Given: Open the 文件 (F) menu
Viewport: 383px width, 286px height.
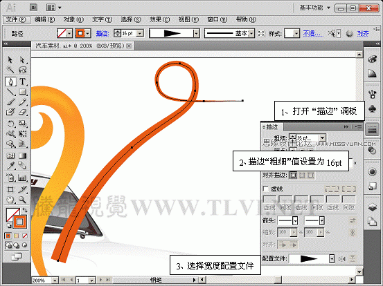Looking at the screenshot, I should click(17, 20).
